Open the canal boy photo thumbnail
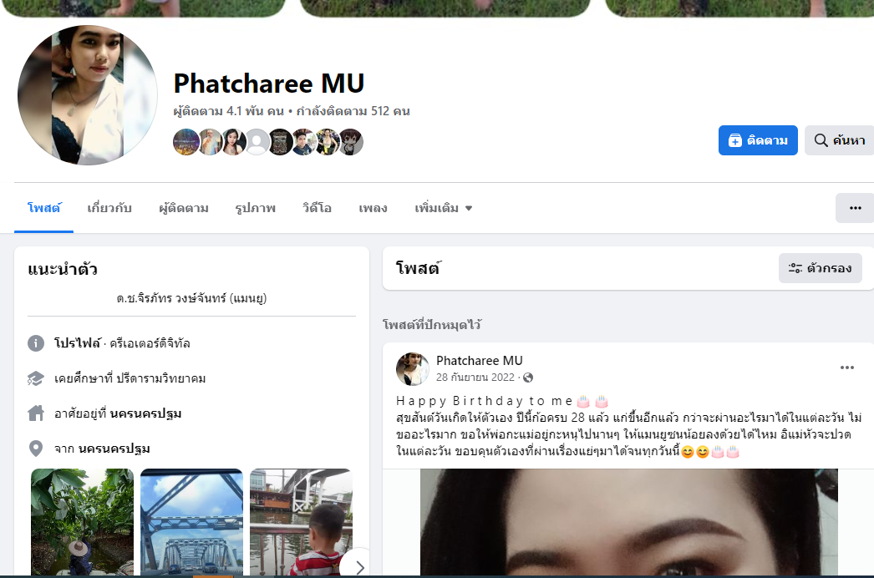The height and width of the screenshot is (578, 874). tap(301, 522)
